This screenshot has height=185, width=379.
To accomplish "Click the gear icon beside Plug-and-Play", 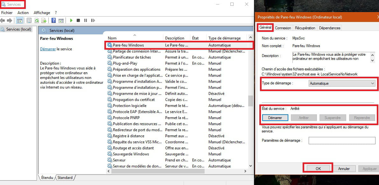I will 110,63.
